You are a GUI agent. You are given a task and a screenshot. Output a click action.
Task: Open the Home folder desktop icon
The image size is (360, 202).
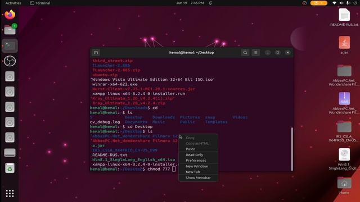pyautogui.click(x=344, y=185)
